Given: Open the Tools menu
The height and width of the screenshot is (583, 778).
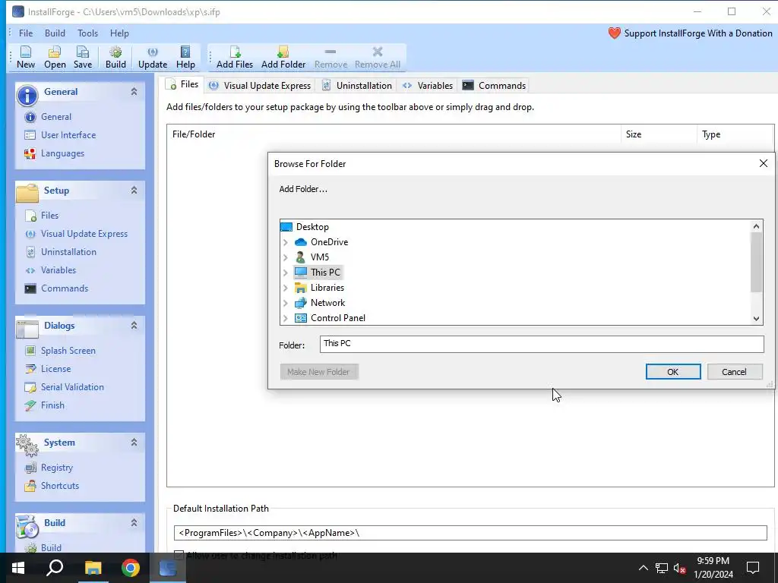Looking at the screenshot, I should 87,33.
